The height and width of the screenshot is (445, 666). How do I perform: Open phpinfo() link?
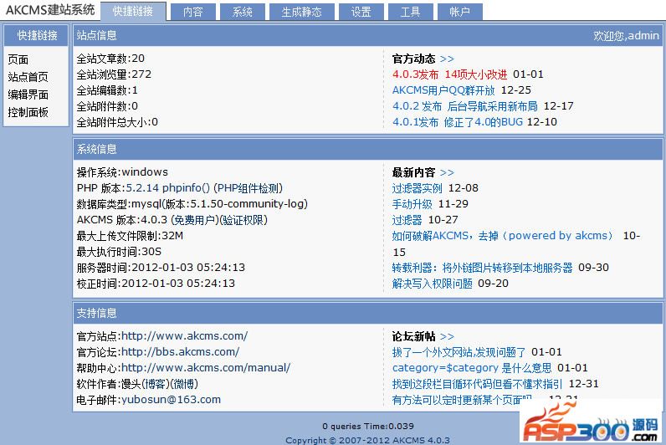pos(186,187)
